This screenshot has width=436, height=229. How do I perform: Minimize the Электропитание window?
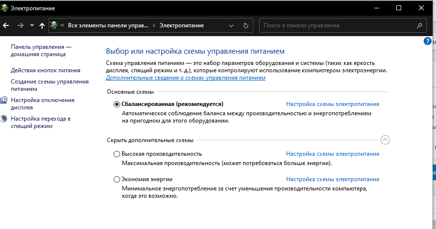click(377, 8)
